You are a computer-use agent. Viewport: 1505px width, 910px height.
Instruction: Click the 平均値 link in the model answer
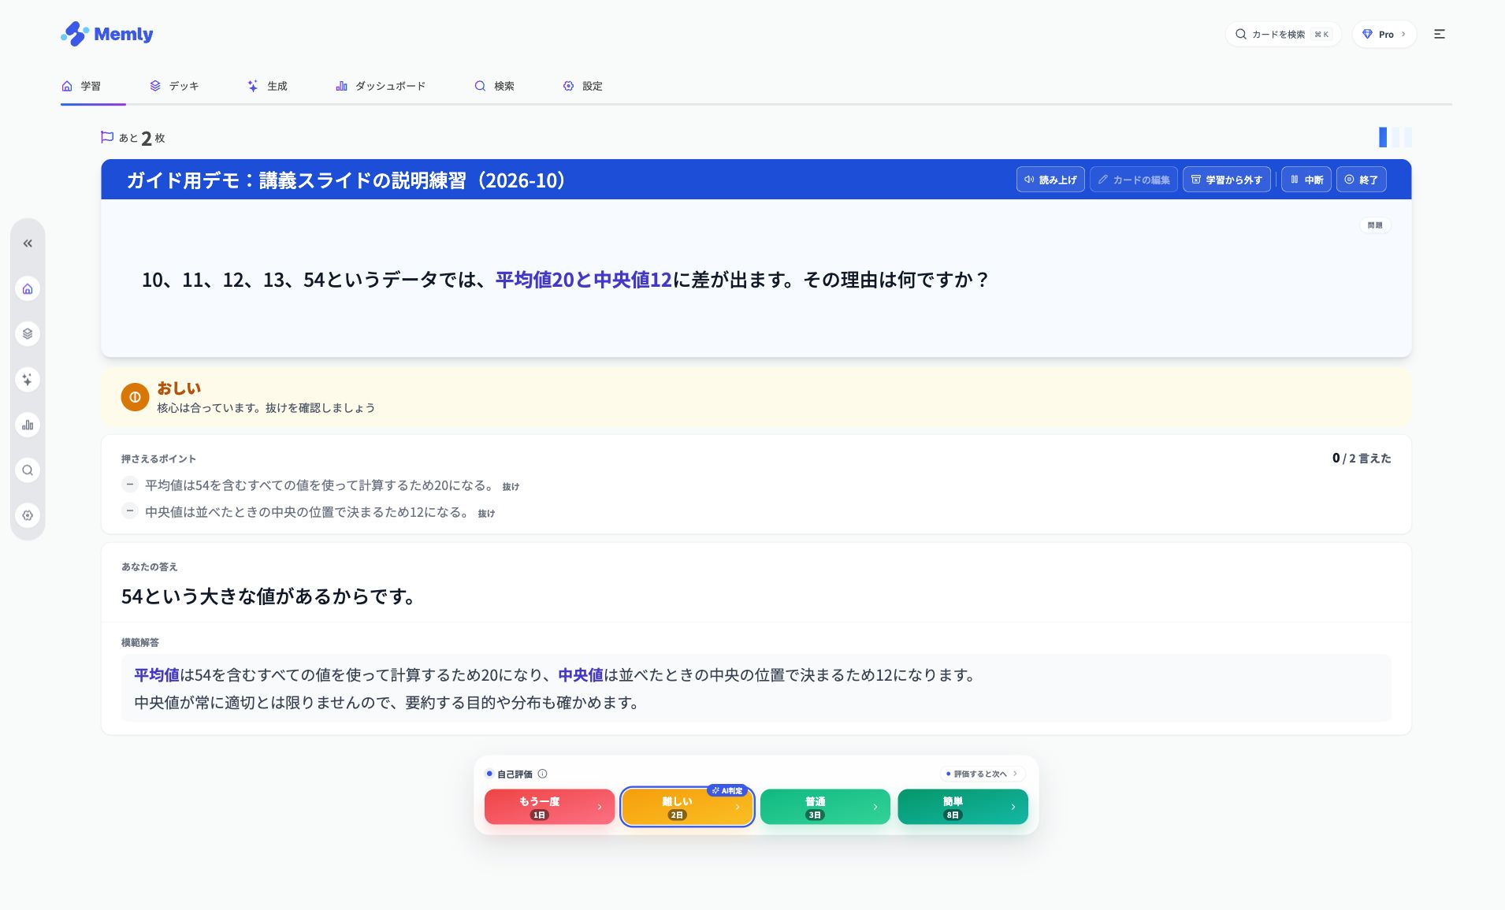tap(157, 675)
